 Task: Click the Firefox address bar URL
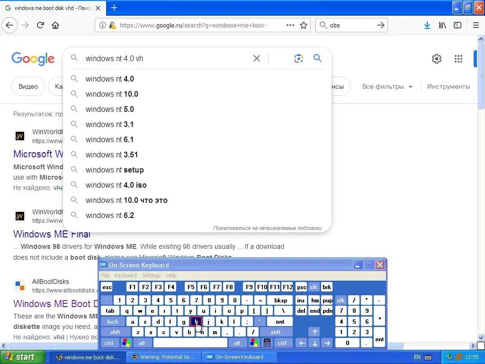coord(193,26)
